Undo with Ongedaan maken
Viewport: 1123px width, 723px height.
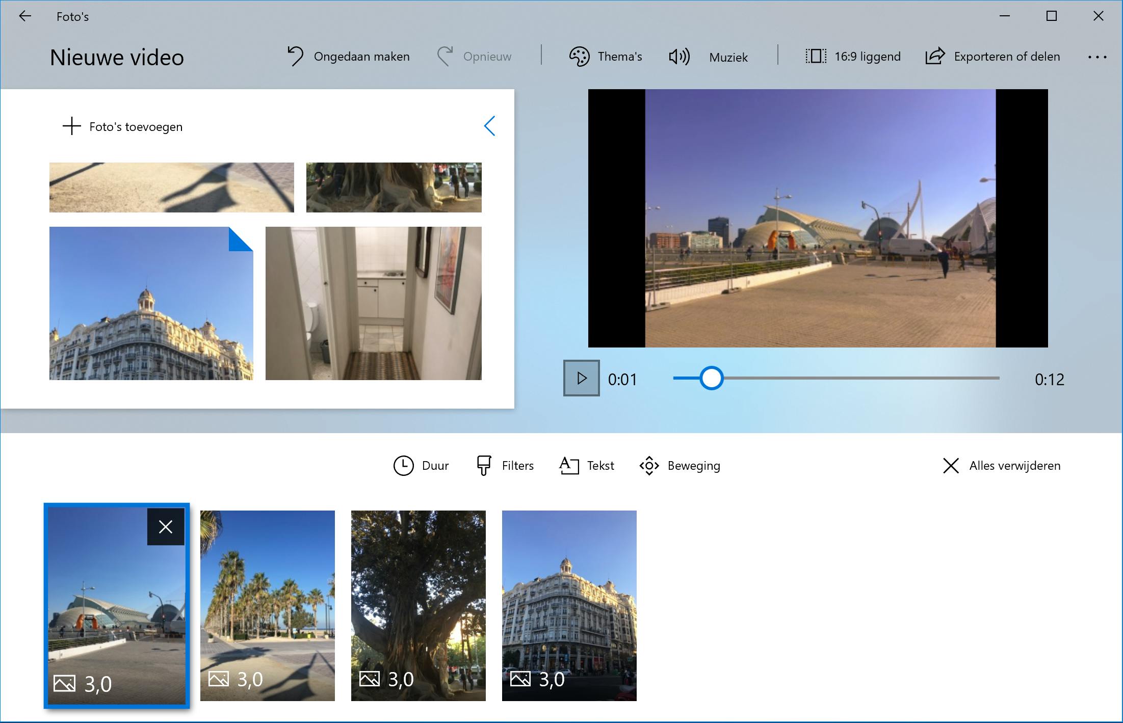pos(349,57)
